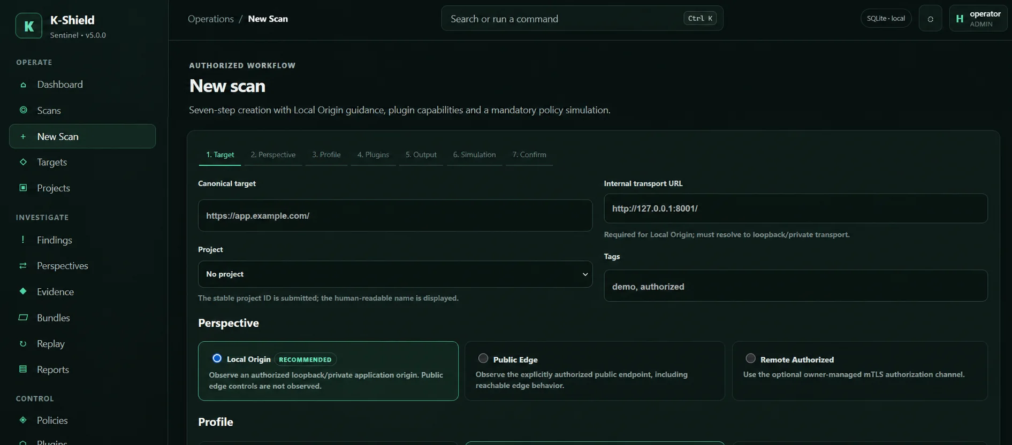The height and width of the screenshot is (445, 1012).
Task: Open the Dashboard page from the sidebar
Action: pyautogui.click(x=82, y=85)
